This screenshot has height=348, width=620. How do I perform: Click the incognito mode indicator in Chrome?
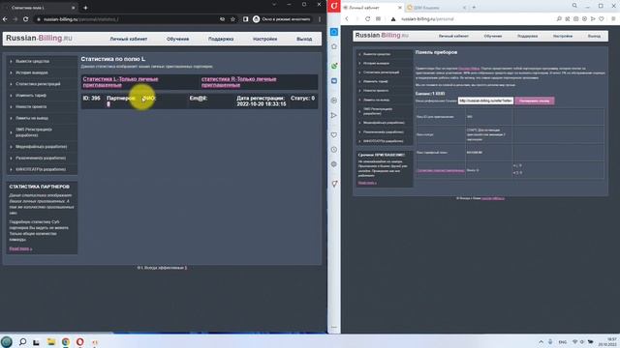(282, 19)
